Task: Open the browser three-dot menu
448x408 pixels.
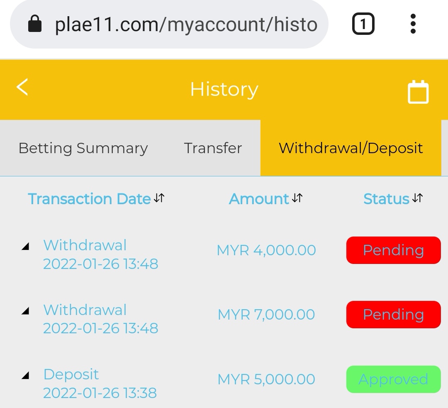Action: [x=413, y=24]
